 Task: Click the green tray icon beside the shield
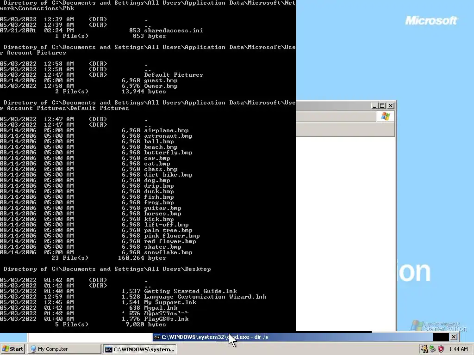pyautogui.click(x=433, y=349)
